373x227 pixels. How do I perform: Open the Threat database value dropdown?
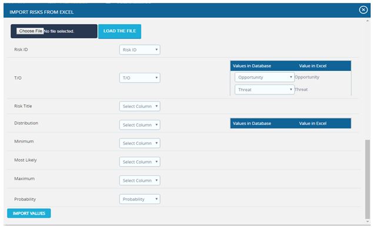265,89
